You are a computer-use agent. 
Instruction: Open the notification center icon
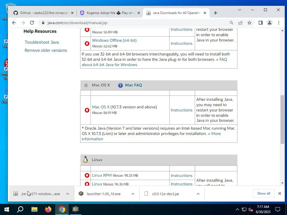278,209
